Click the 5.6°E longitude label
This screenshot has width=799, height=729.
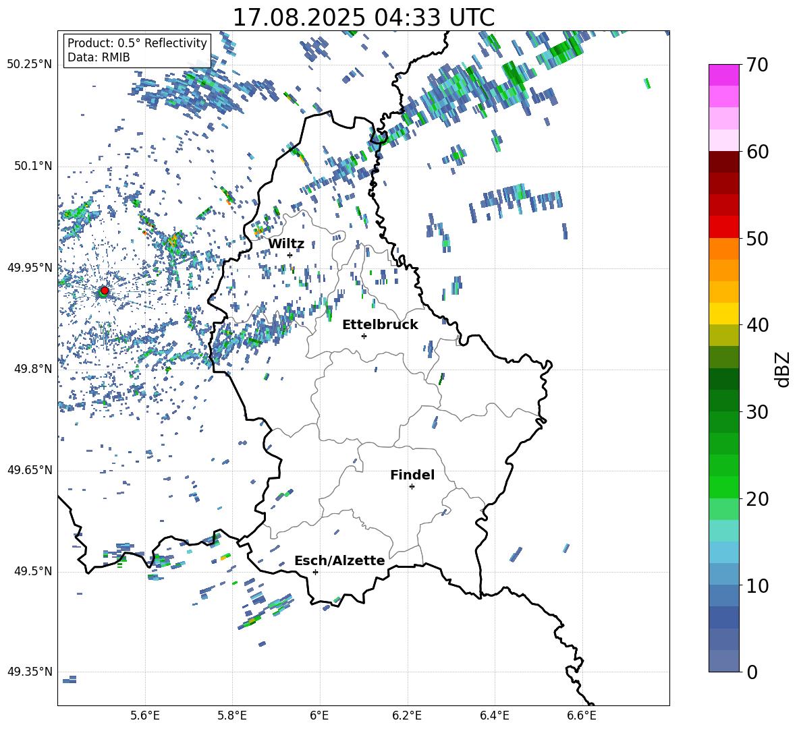(x=145, y=716)
